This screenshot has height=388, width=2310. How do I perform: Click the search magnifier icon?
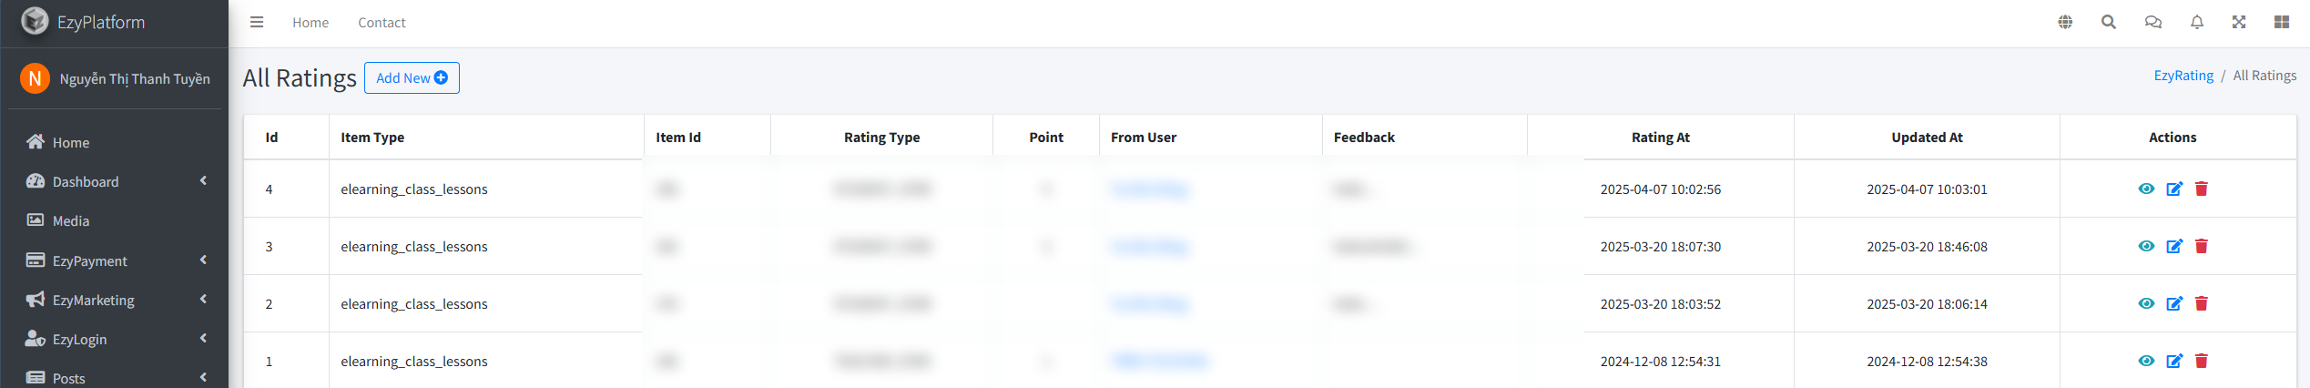click(2108, 22)
